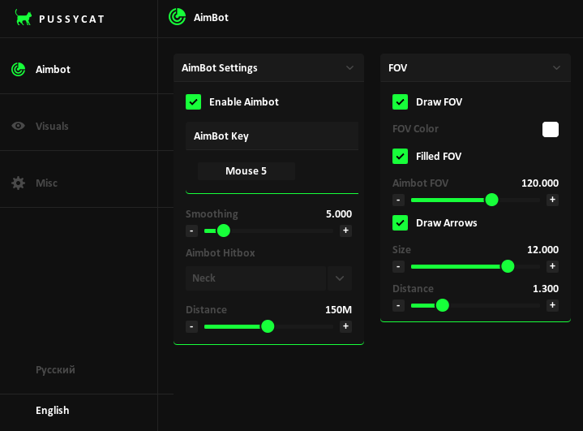Switch language to Русский

55,369
